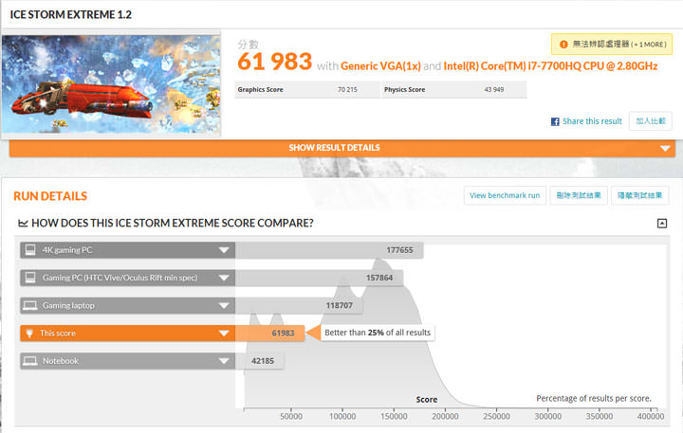Click the This score trophy icon
This screenshot has height=433, width=683.
click(x=29, y=334)
